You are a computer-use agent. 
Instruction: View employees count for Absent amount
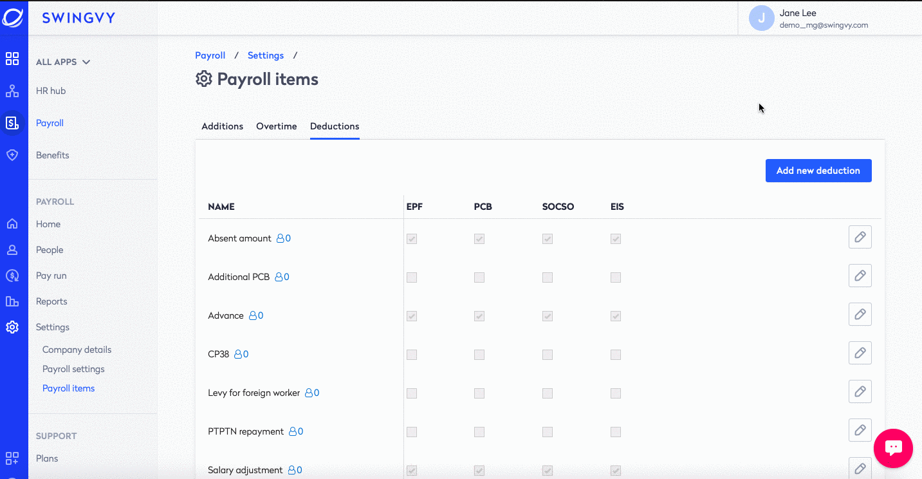(x=284, y=238)
